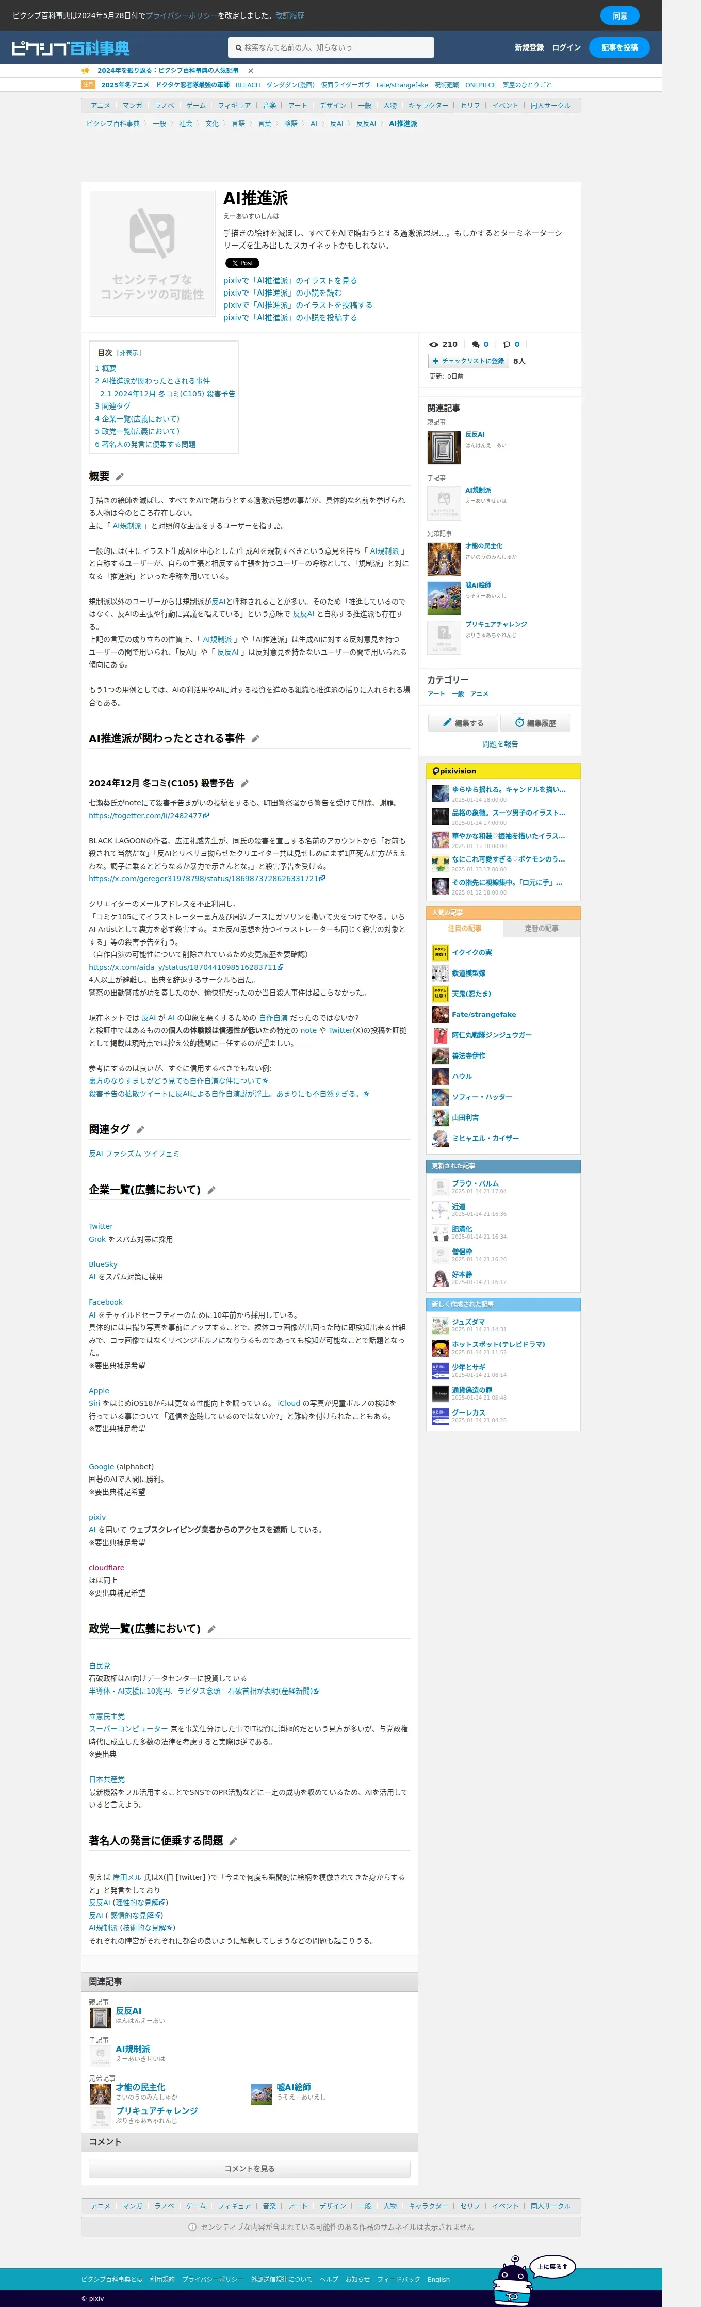This screenshot has width=701, height=2307.
Task: Hide the table of contents 非表示
Action: (x=129, y=353)
